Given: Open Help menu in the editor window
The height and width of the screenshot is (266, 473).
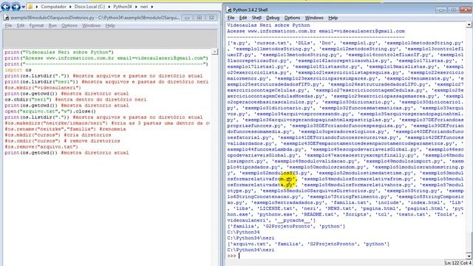Looking at the screenshot, I should click(x=110, y=26).
